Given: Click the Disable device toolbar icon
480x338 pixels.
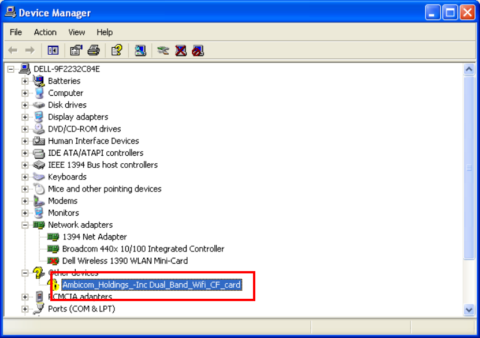Looking at the screenshot, I should pyautogui.click(x=198, y=50).
